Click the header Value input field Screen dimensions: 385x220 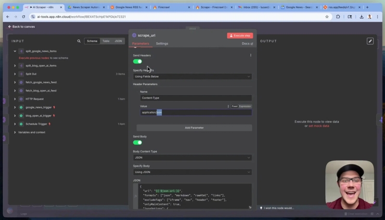pyautogui.click(x=196, y=113)
